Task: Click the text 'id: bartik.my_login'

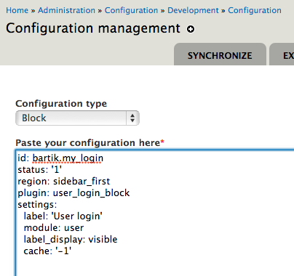Action: click(x=60, y=158)
